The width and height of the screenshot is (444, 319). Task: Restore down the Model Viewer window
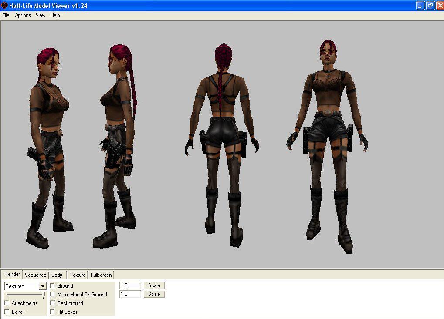pyautogui.click(x=430, y=5)
